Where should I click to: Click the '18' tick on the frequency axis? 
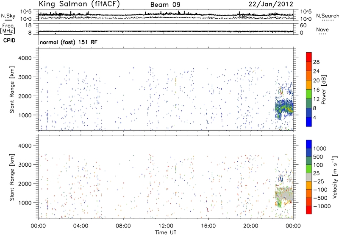pyautogui.click(x=28, y=25)
